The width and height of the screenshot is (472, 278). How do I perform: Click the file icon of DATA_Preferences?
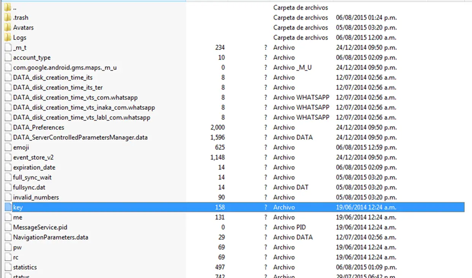click(8, 127)
